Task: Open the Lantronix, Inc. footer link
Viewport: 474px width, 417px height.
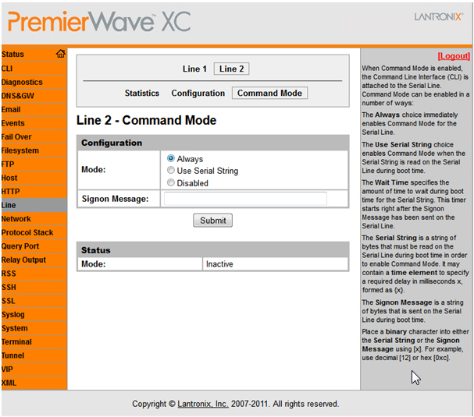Action: (203, 404)
